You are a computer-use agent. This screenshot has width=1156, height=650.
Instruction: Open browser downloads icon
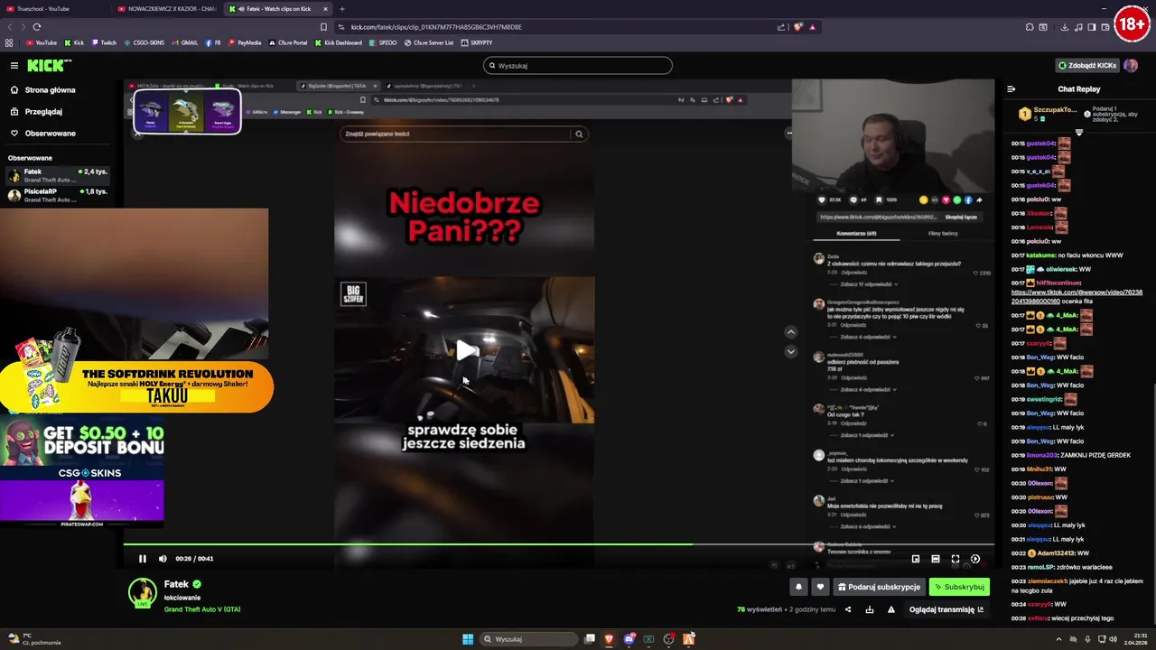(1065, 27)
